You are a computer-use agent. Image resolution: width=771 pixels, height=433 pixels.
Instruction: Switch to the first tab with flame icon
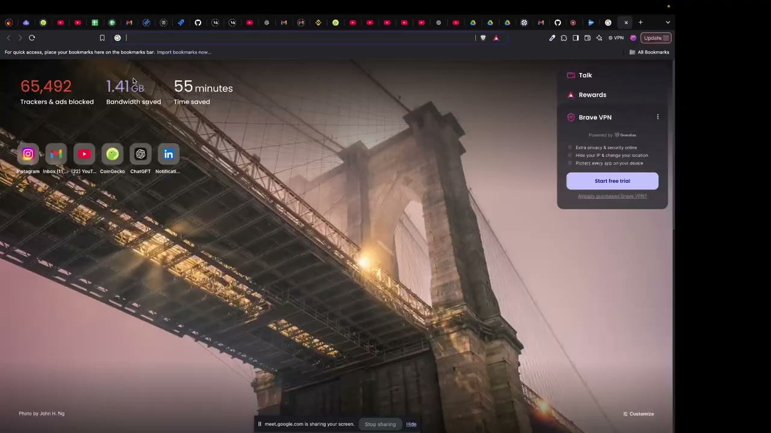tap(8, 22)
